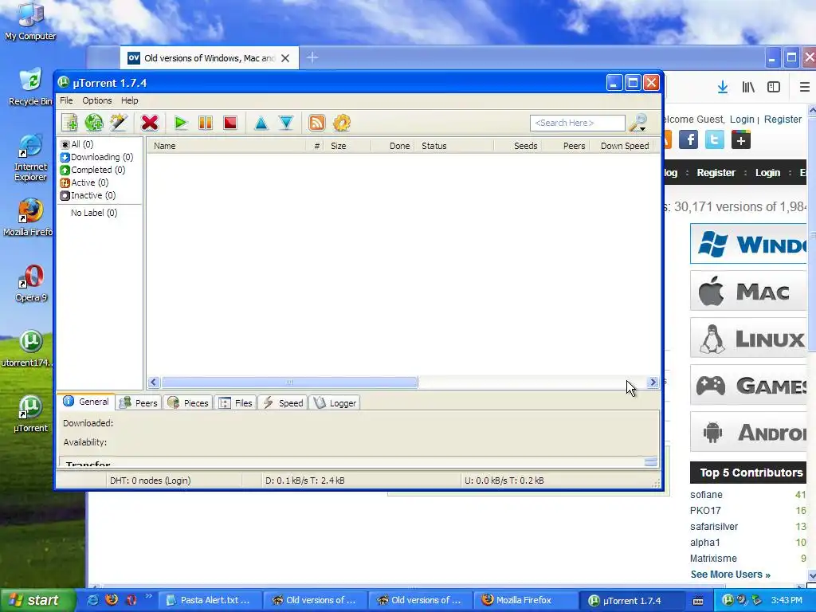
Task: Click the Mozilla Firefox taskbar button
Action: 524,600
